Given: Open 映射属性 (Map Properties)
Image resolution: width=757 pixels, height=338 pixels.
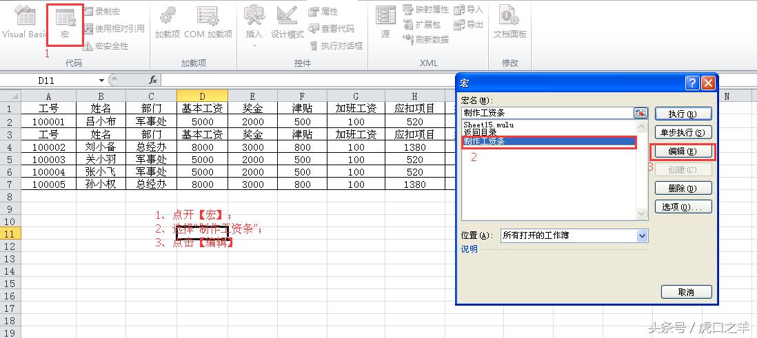Looking at the screenshot, I should click(x=426, y=9).
